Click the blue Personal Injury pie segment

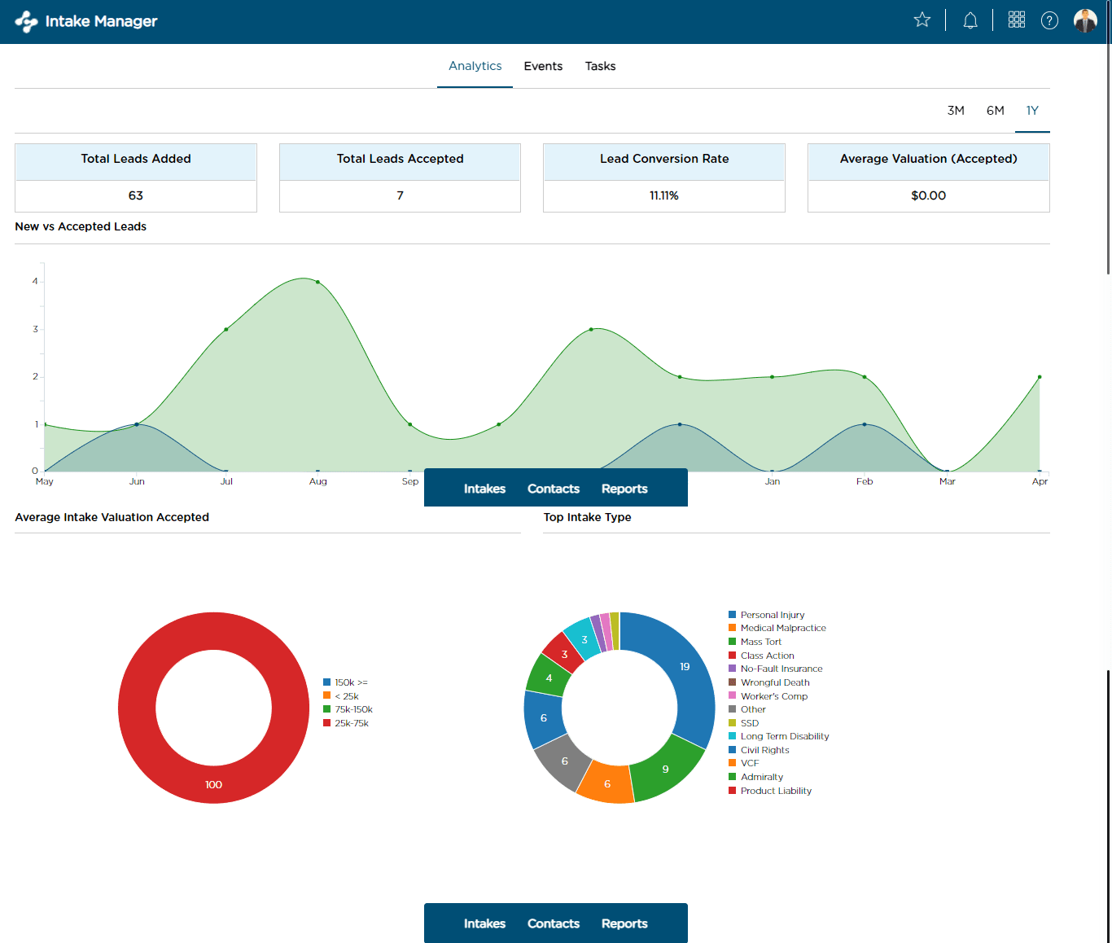pos(684,666)
